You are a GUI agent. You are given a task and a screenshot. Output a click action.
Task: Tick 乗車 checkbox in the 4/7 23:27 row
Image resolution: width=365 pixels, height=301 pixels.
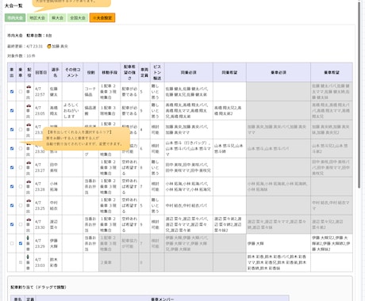coord(21,167)
